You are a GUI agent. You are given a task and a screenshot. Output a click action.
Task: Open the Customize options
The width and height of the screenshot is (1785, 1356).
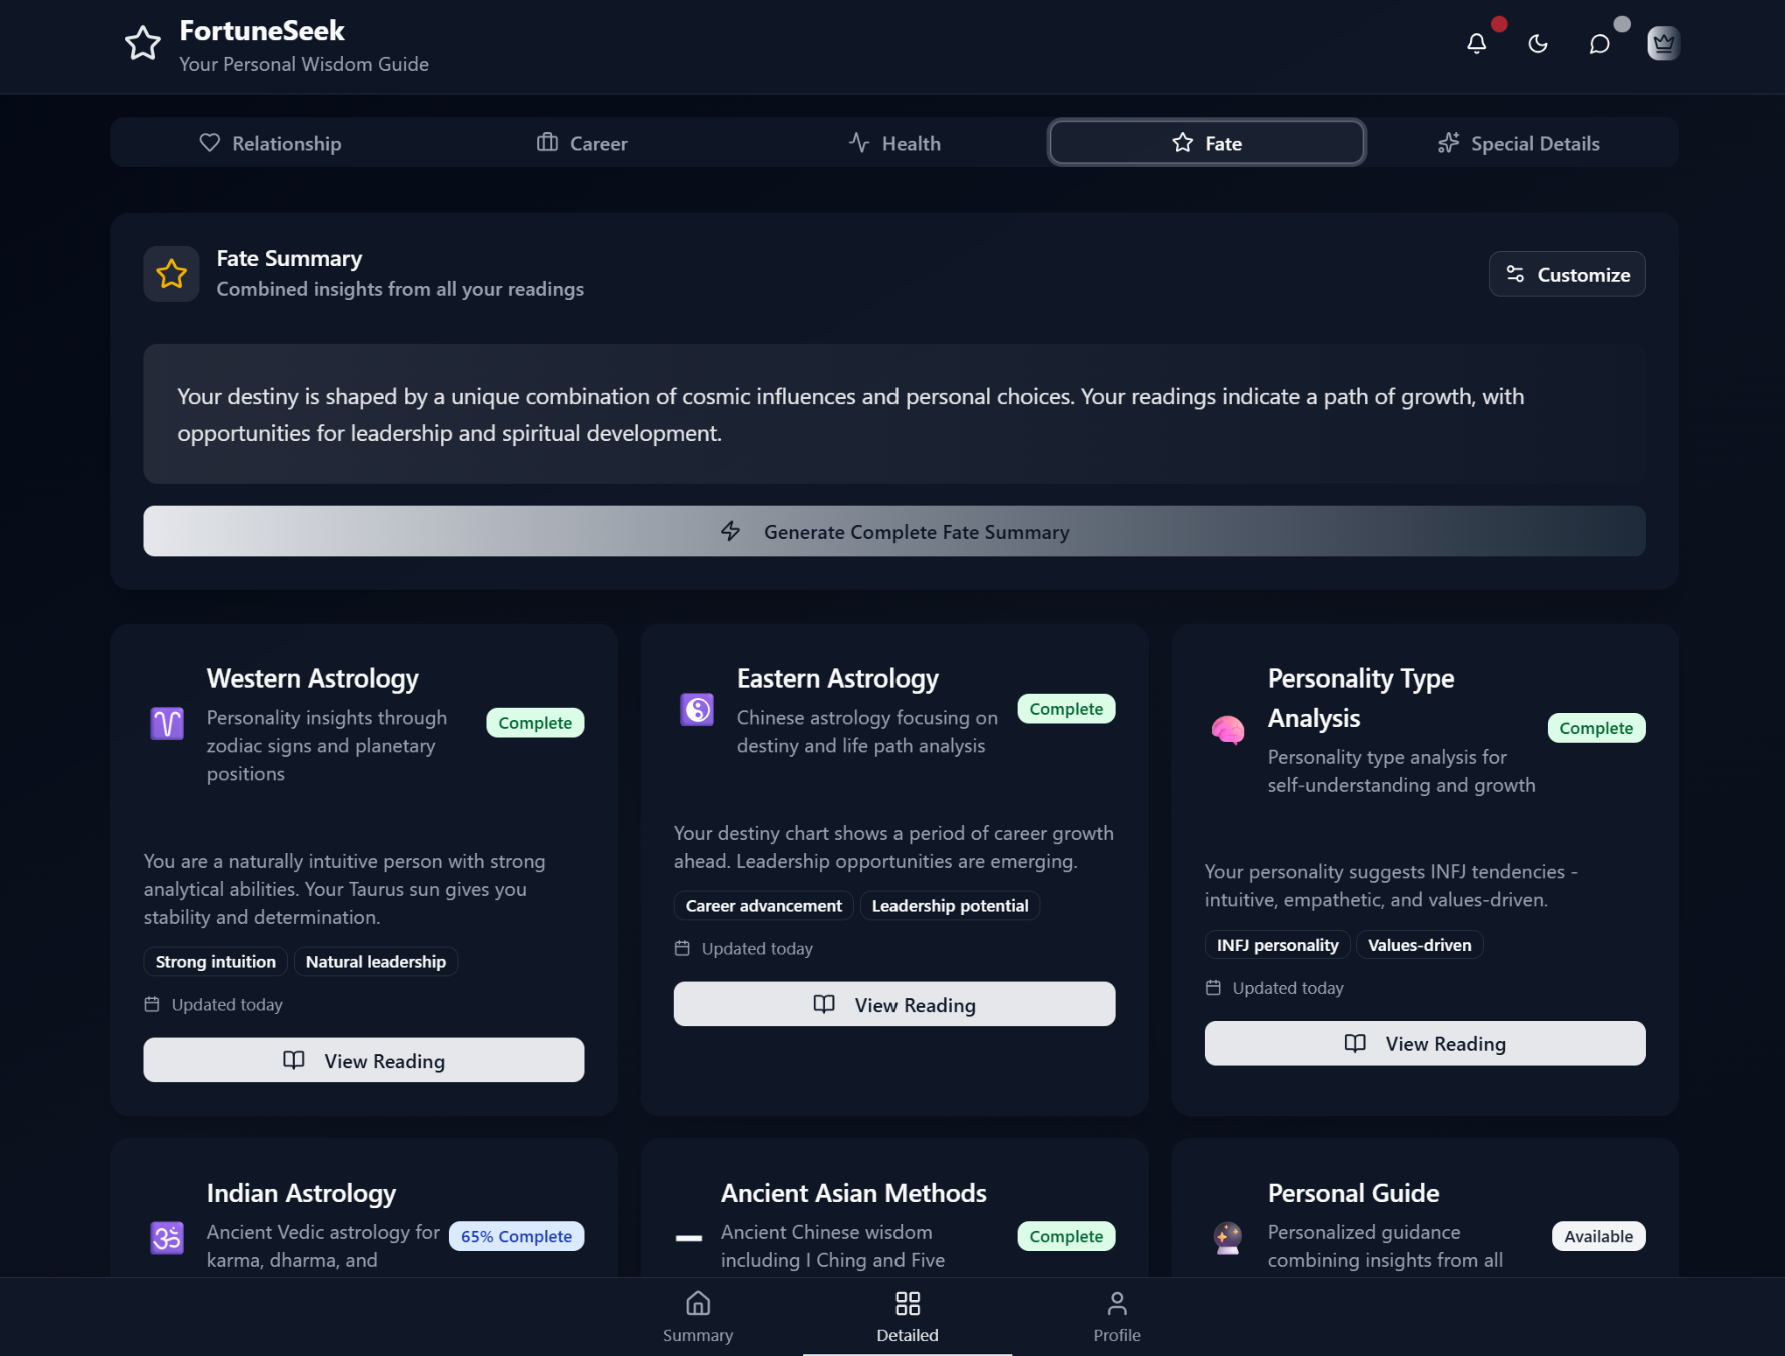pos(1566,274)
